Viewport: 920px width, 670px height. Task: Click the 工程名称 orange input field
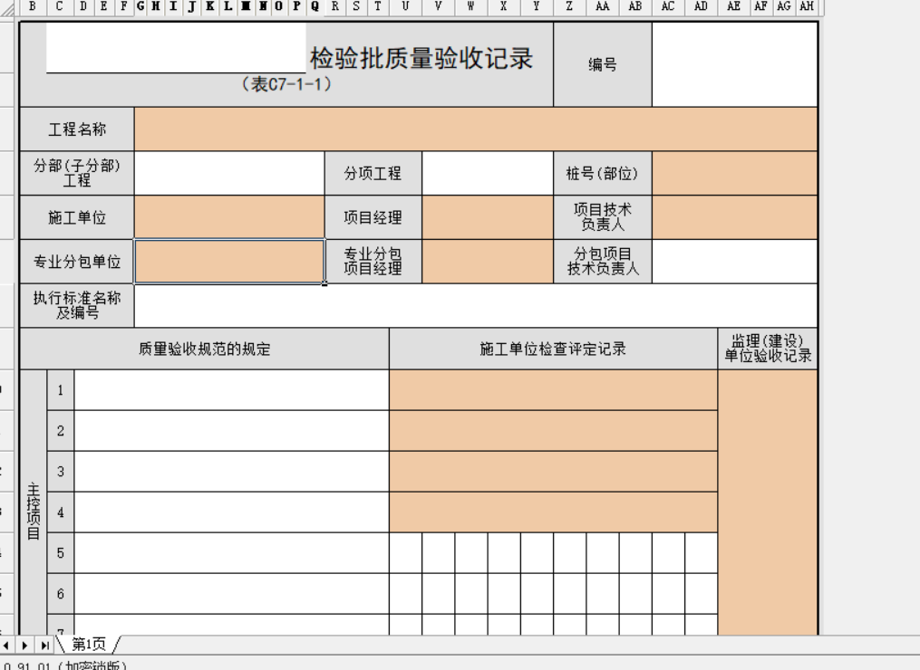coord(476,129)
